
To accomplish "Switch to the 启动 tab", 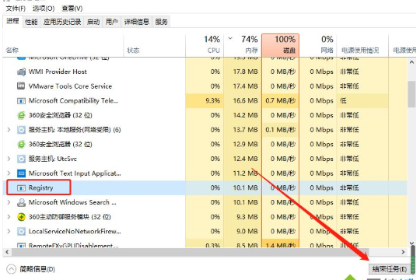I will point(93,22).
